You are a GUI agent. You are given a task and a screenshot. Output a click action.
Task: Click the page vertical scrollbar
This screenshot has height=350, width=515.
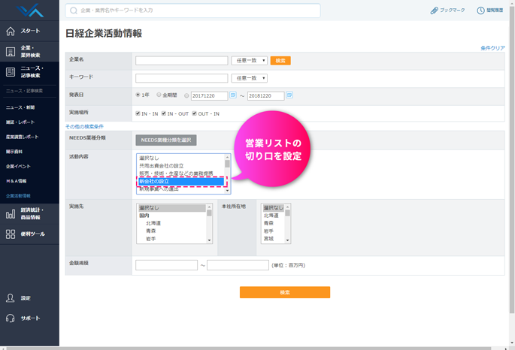tap(512, 159)
